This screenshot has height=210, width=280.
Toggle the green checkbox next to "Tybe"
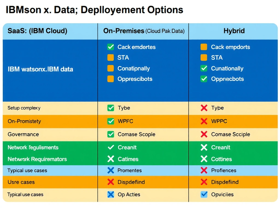pos(111,108)
